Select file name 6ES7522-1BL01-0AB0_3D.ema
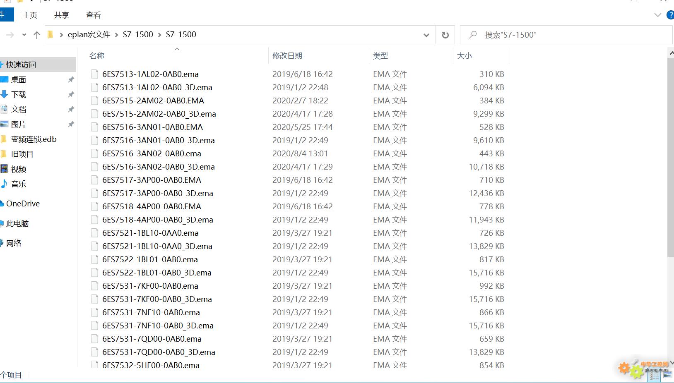 tap(157, 273)
